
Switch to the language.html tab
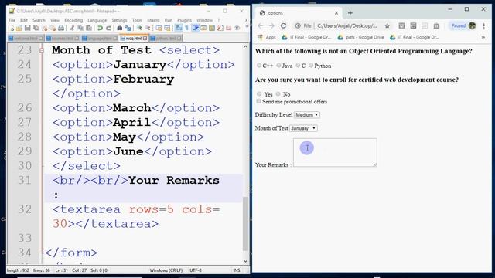pos(100,38)
